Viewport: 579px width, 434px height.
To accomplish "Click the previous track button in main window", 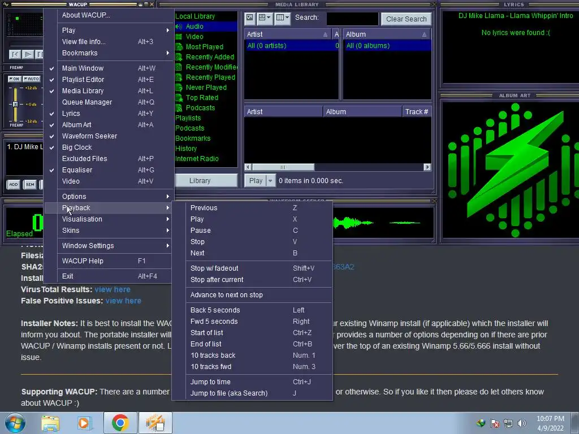I will [x=15, y=55].
